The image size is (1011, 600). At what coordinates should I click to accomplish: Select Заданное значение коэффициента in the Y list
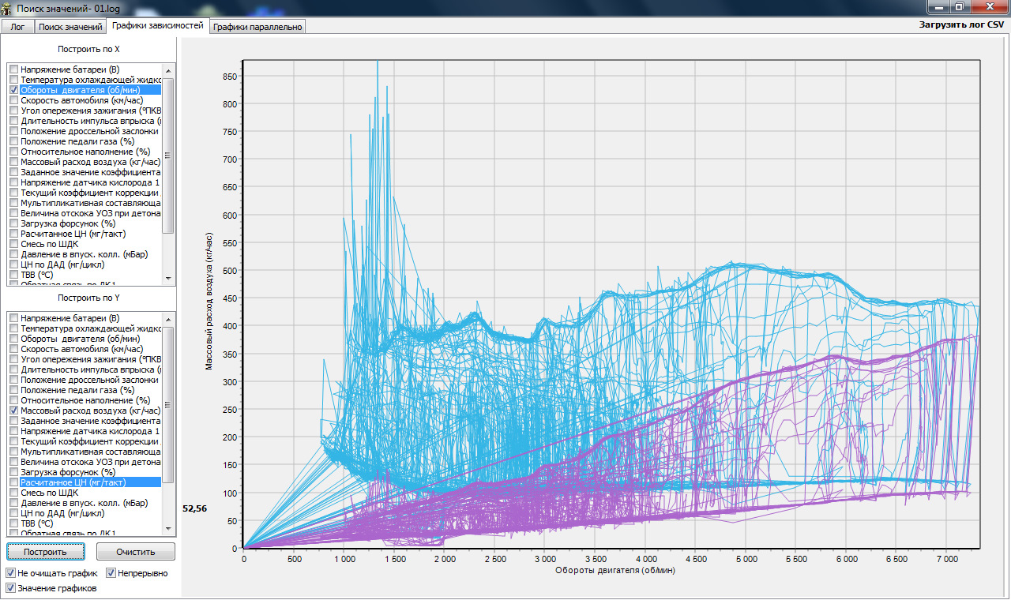[x=91, y=421]
